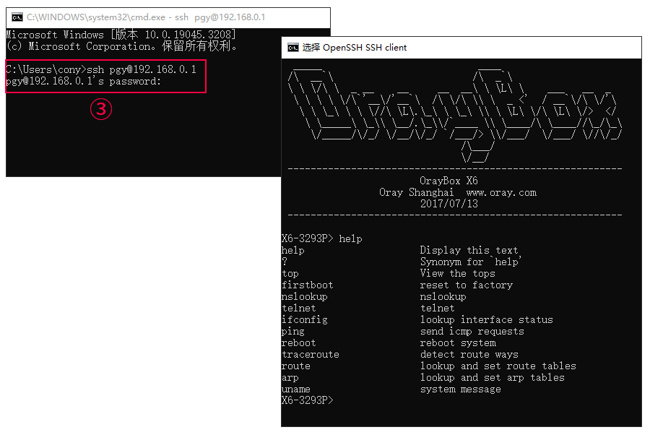Click the 'Synonym for `help'' description

pos(470,262)
